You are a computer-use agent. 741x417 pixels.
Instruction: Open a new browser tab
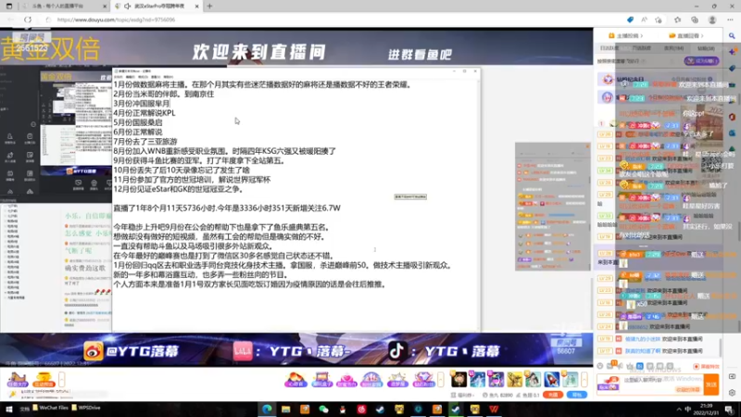click(209, 6)
